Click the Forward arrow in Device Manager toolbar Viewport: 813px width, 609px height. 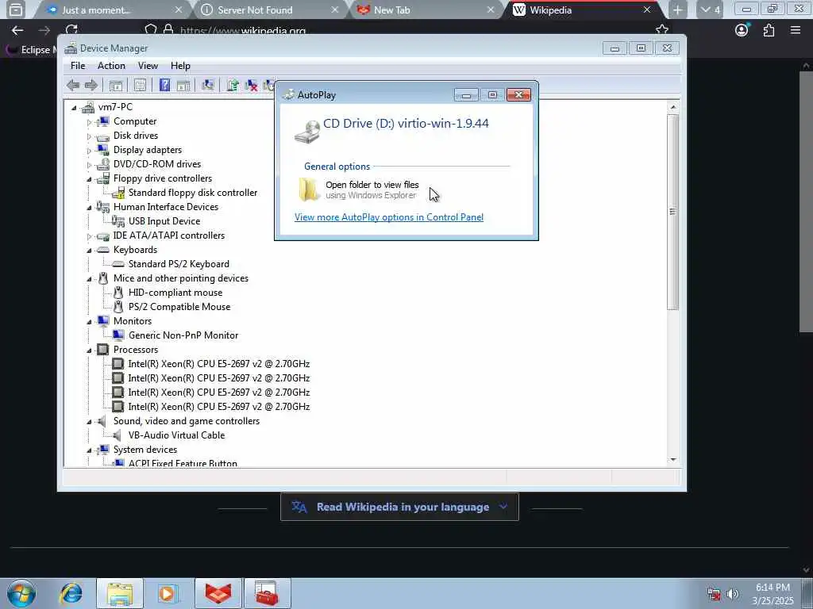pyautogui.click(x=91, y=86)
